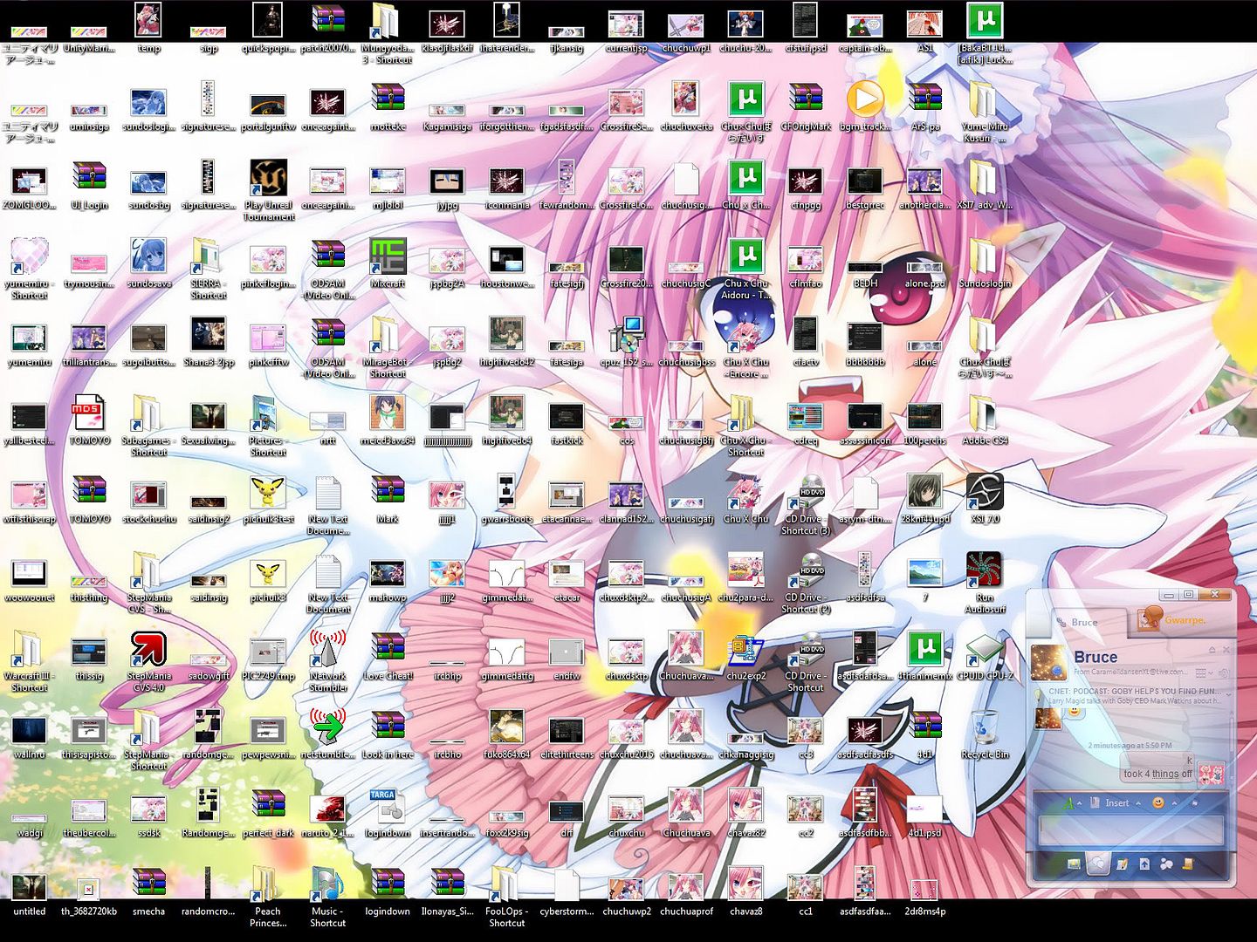Open the Love Cheat! archive

[388, 649]
